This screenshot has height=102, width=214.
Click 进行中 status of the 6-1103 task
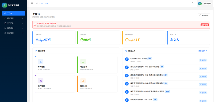pos(203,60)
